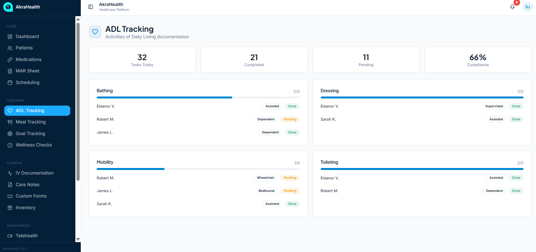The height and width of the screenshot is (252, 536).
Task: Open the notifications bell
Action: point(512,7)
